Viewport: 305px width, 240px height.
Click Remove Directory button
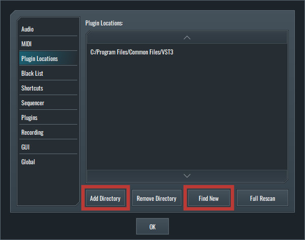[x=157, y=198]
